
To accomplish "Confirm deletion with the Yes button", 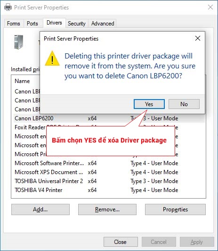I will click(149, 104).
